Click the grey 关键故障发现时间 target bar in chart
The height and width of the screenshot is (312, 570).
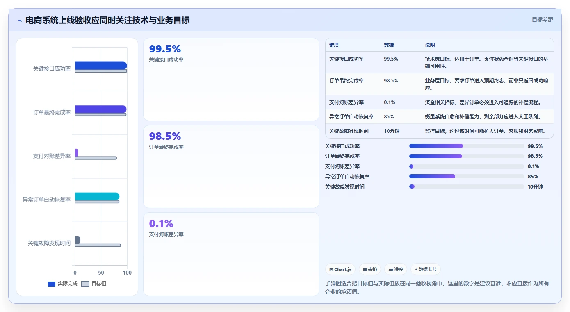click(98, 245)
